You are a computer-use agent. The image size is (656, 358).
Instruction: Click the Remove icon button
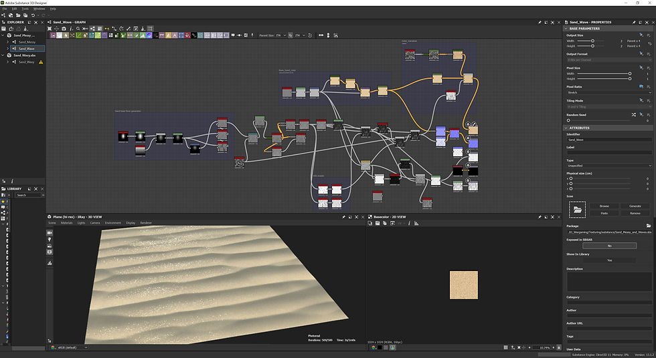[635, 213]
